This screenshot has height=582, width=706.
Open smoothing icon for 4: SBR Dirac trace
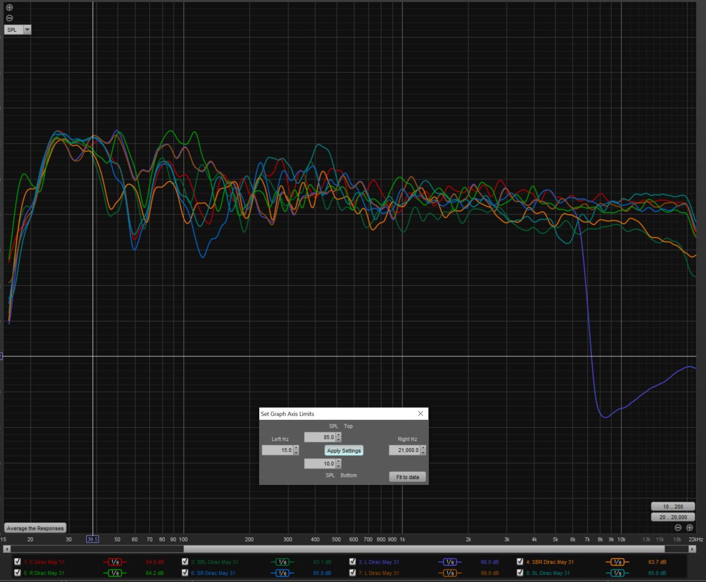tap(617, 562)
